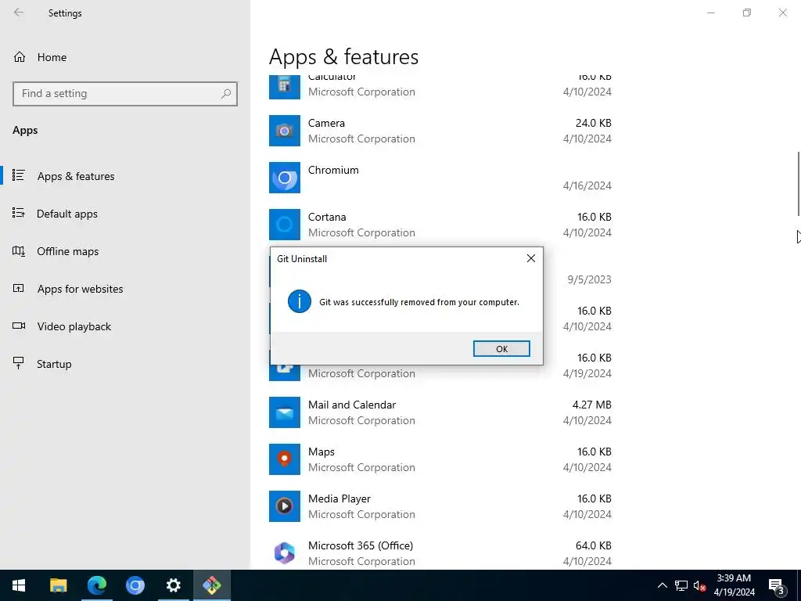The width and height of the screenshot is (801, 601).
Task: Select the Mail and Calendar icon
Action: (285, 412)
